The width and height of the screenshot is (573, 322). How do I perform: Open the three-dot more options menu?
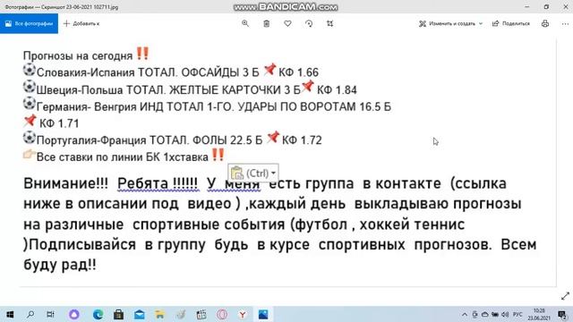point(565,24)
